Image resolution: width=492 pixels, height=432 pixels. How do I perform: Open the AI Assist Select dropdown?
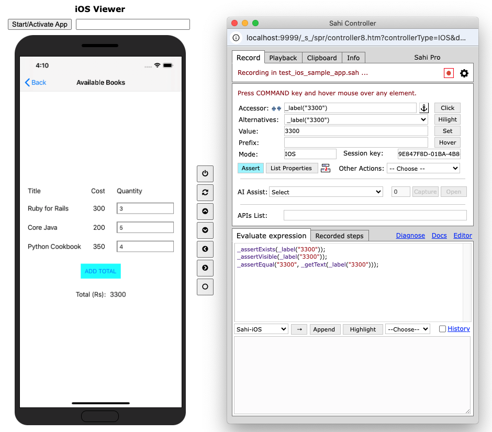(x=326, y=192)
